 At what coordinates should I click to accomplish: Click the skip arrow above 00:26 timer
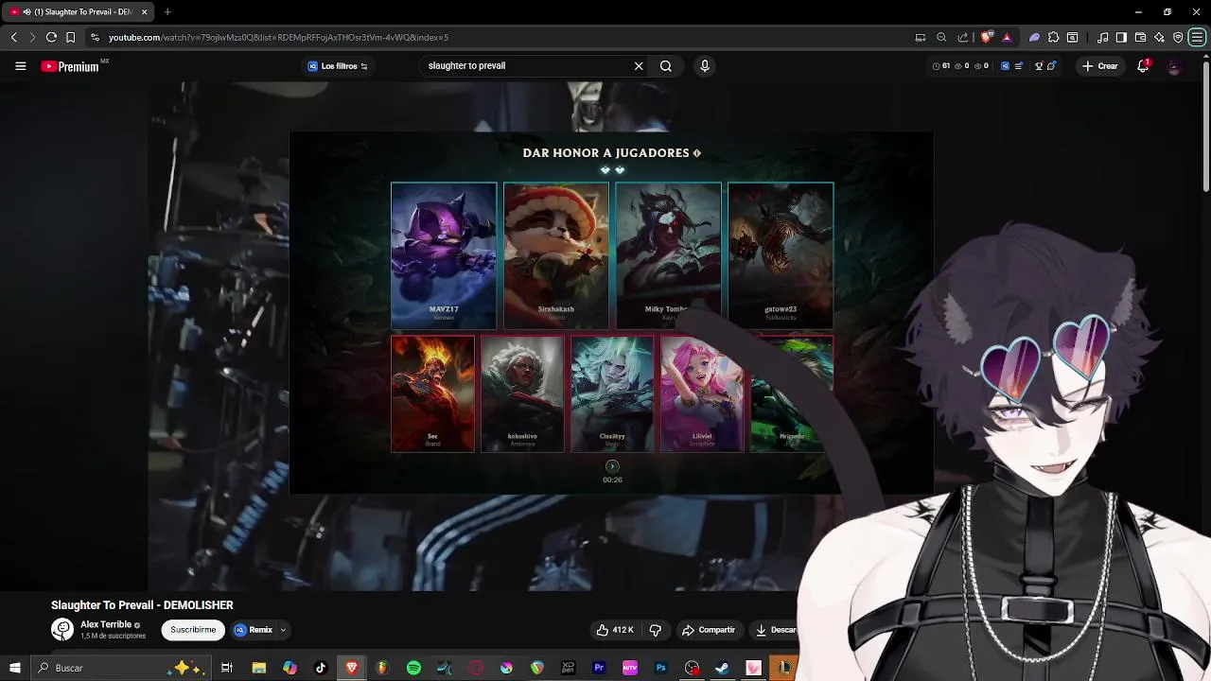coord(612,466)
